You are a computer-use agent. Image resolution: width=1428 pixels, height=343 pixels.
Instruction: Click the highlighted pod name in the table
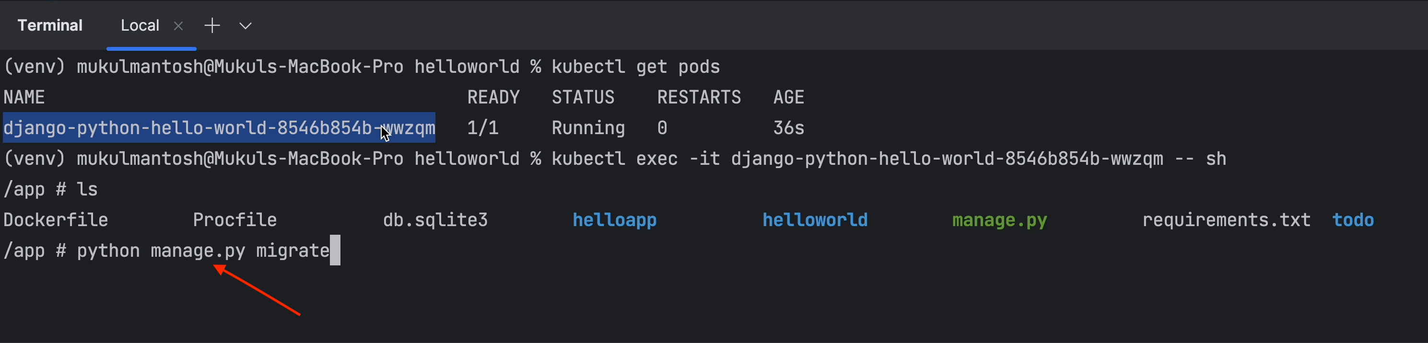coord(218,128)
